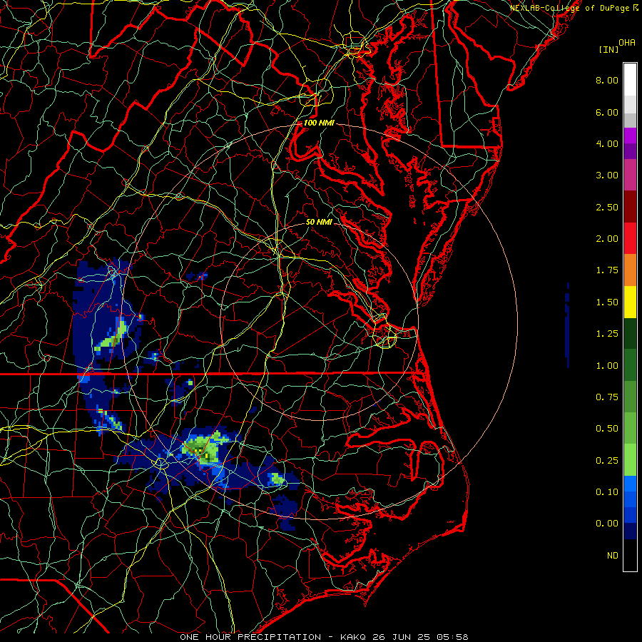Click the 2.50 legend value
This screenshot has height=642, width=642.
coord(607,207)
